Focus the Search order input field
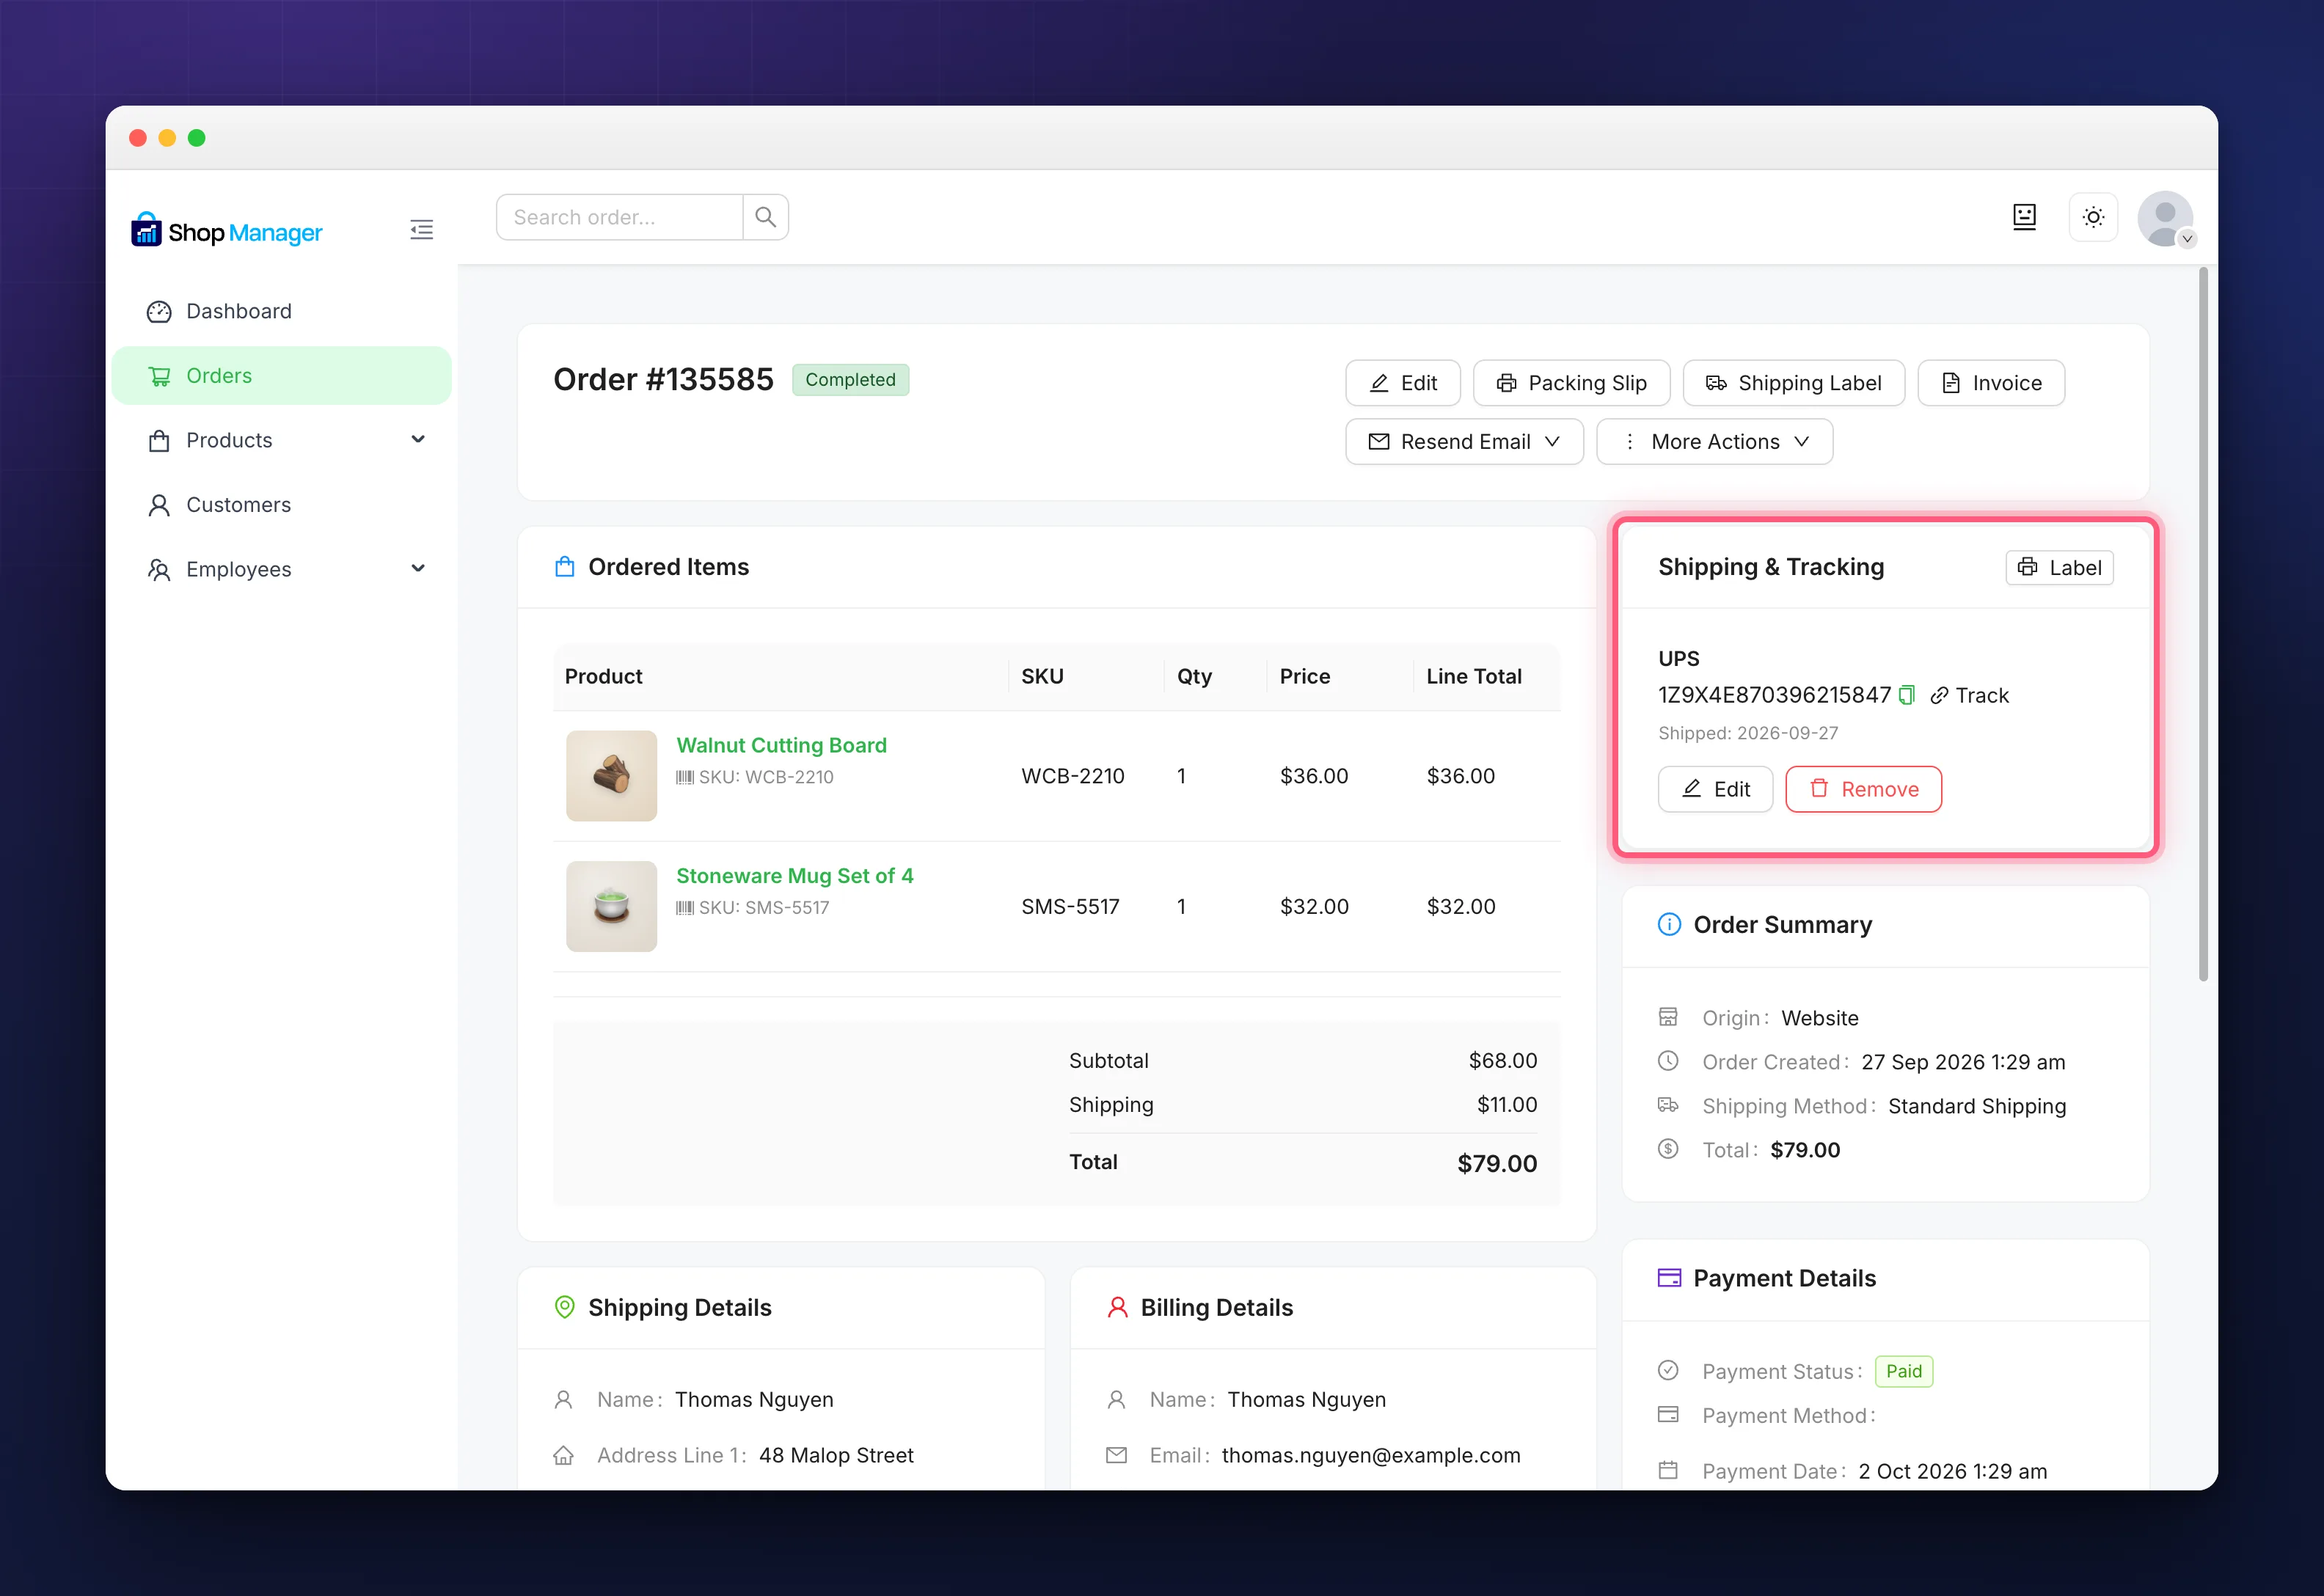This screenshot has height=1596, width=2324. (620, 217)
